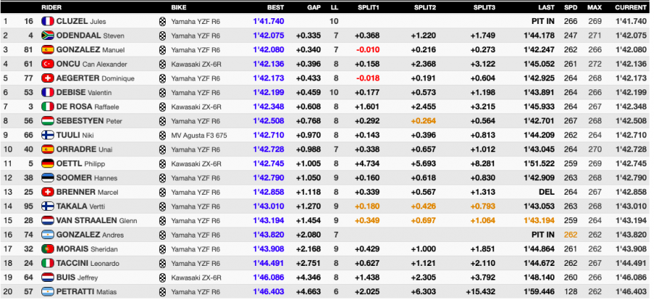This screenshot has height=300, width=654.
Task: Click MV Agusta F3 675 bike cell
Action: tap(199, 135)
